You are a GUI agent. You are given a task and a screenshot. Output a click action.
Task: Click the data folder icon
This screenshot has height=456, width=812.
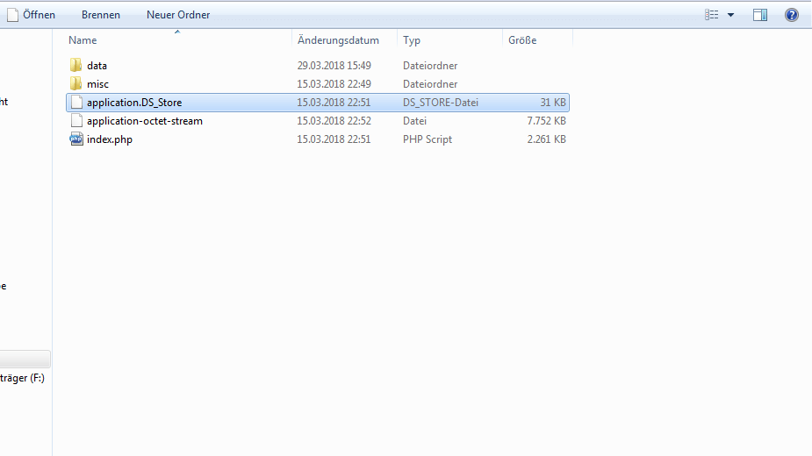76,66
